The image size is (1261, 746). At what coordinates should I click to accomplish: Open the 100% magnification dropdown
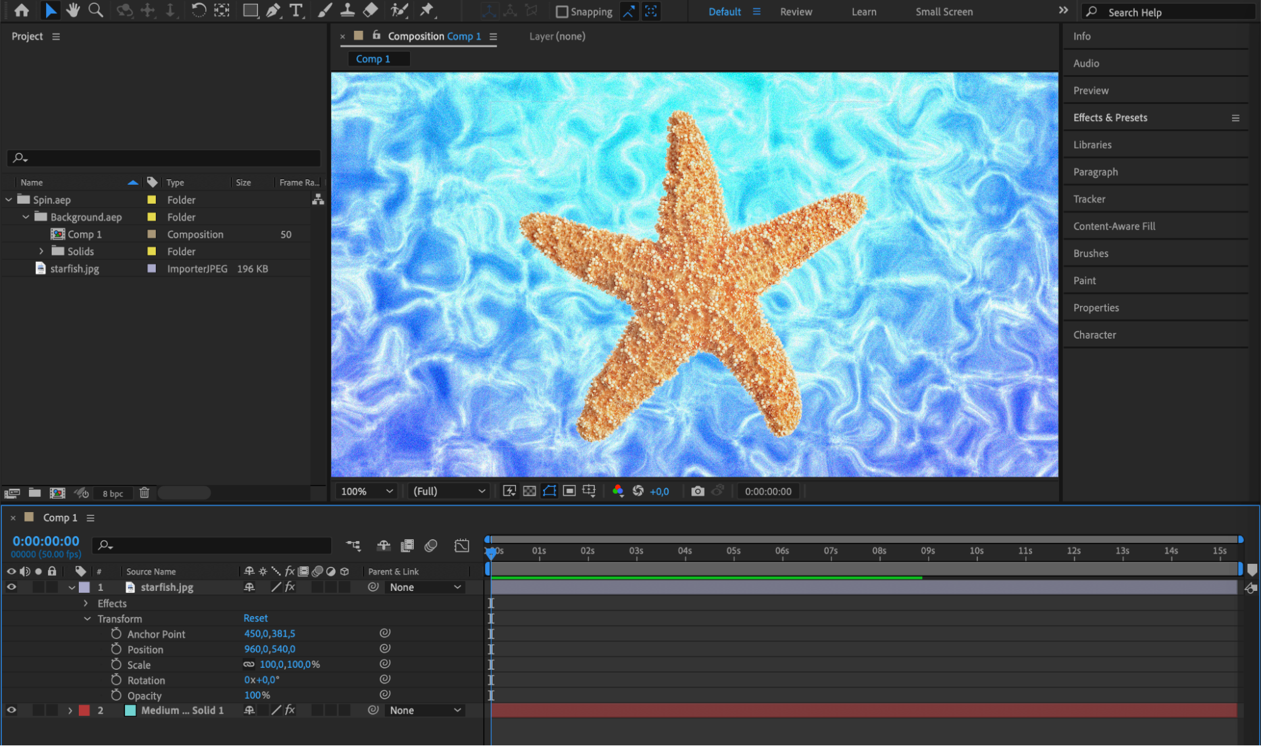pyautogui.click(x=367, y=491)
